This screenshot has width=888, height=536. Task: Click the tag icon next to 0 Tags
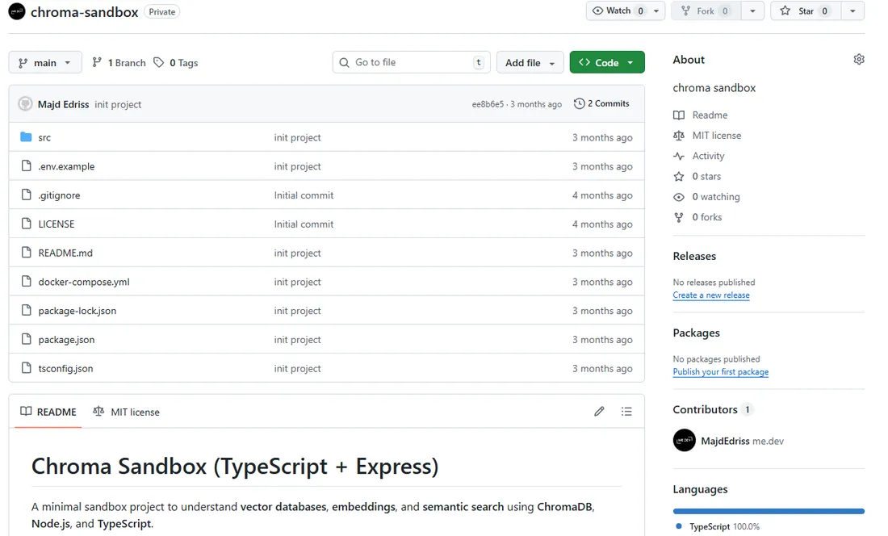(x=159, y=62)
